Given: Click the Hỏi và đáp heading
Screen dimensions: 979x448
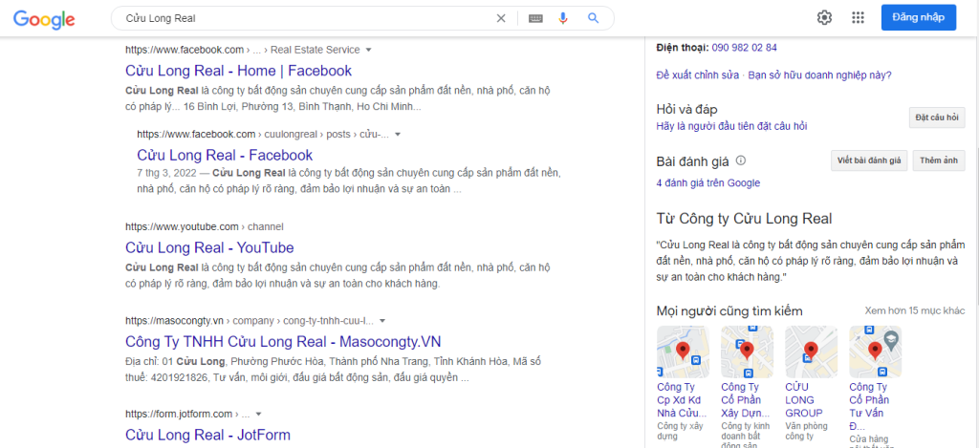Looking at the screenshot, I should pyautogui.click(x=686, y=110).
